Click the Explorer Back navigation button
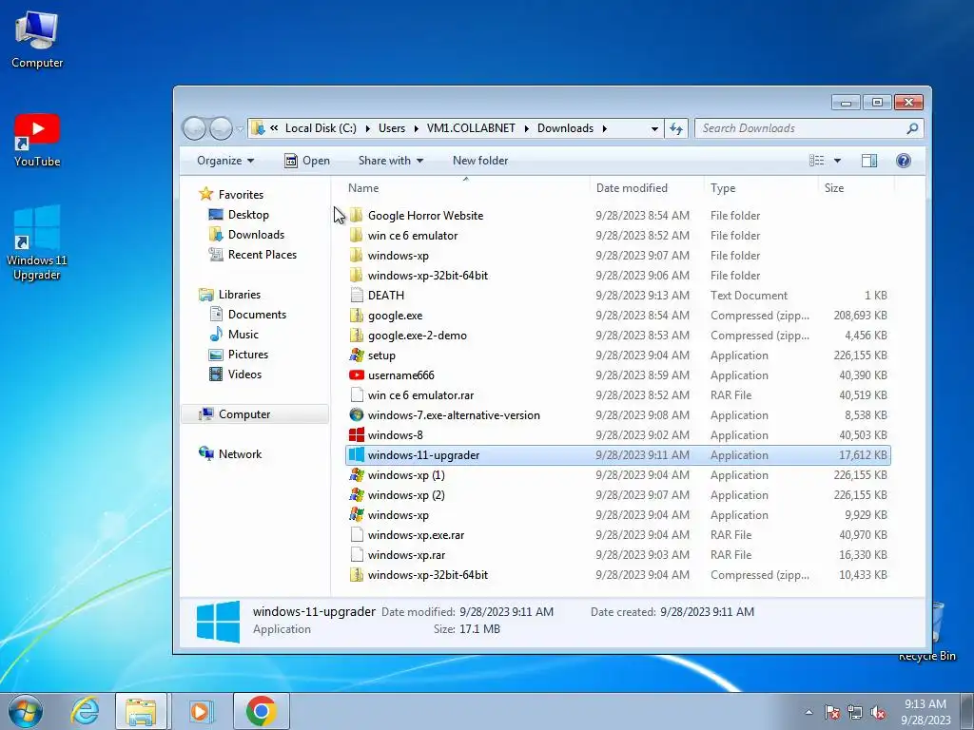The height and width of the screenshot is (730, 974). point(194,128)
